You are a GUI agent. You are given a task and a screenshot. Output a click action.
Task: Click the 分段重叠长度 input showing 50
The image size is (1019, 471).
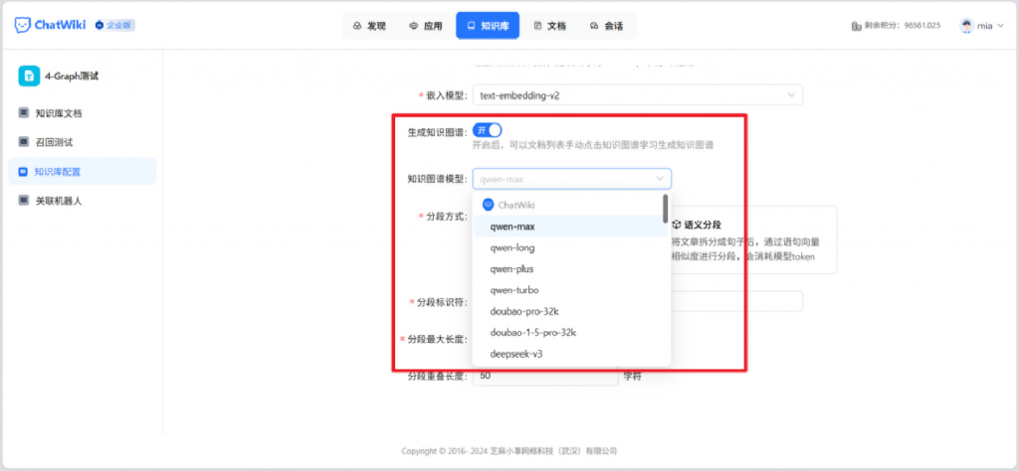[545, 376]
